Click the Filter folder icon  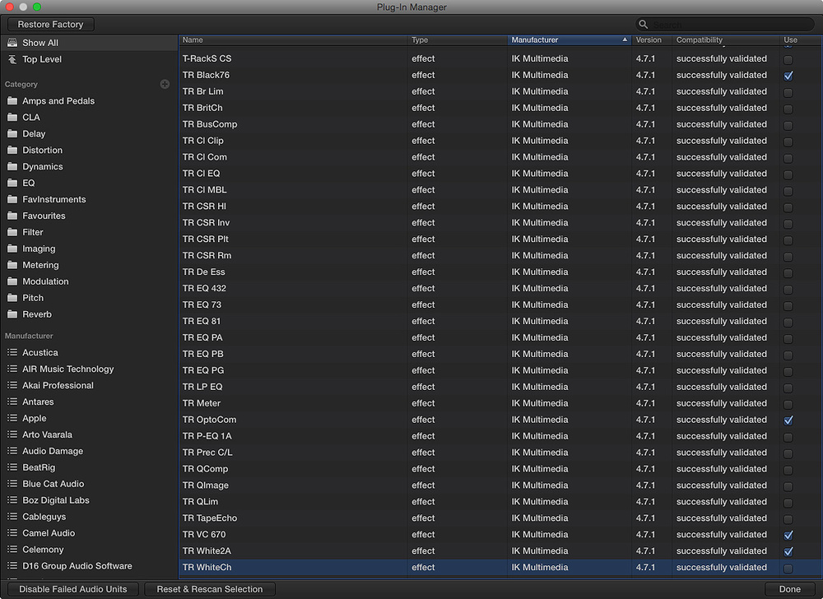coord(12,232)
